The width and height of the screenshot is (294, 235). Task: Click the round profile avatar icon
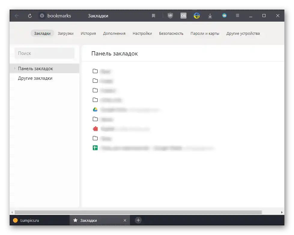click(224, 16)
